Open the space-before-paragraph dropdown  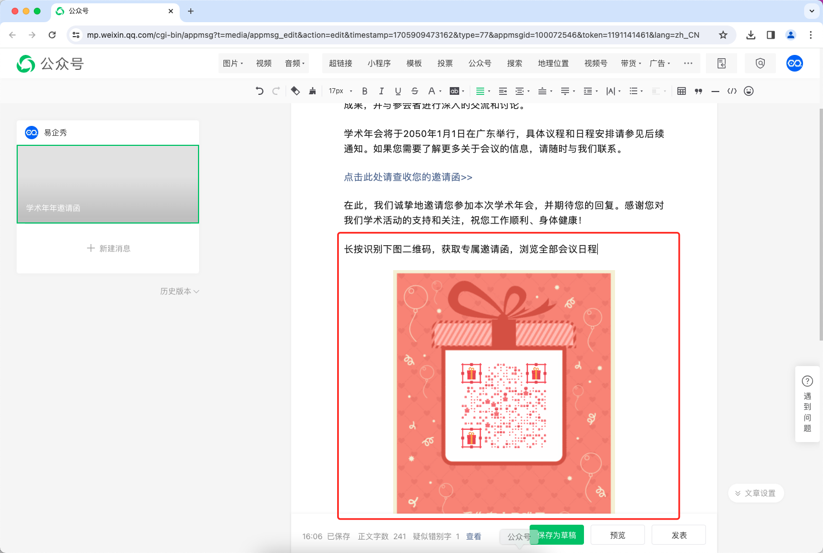pos(545,91)
